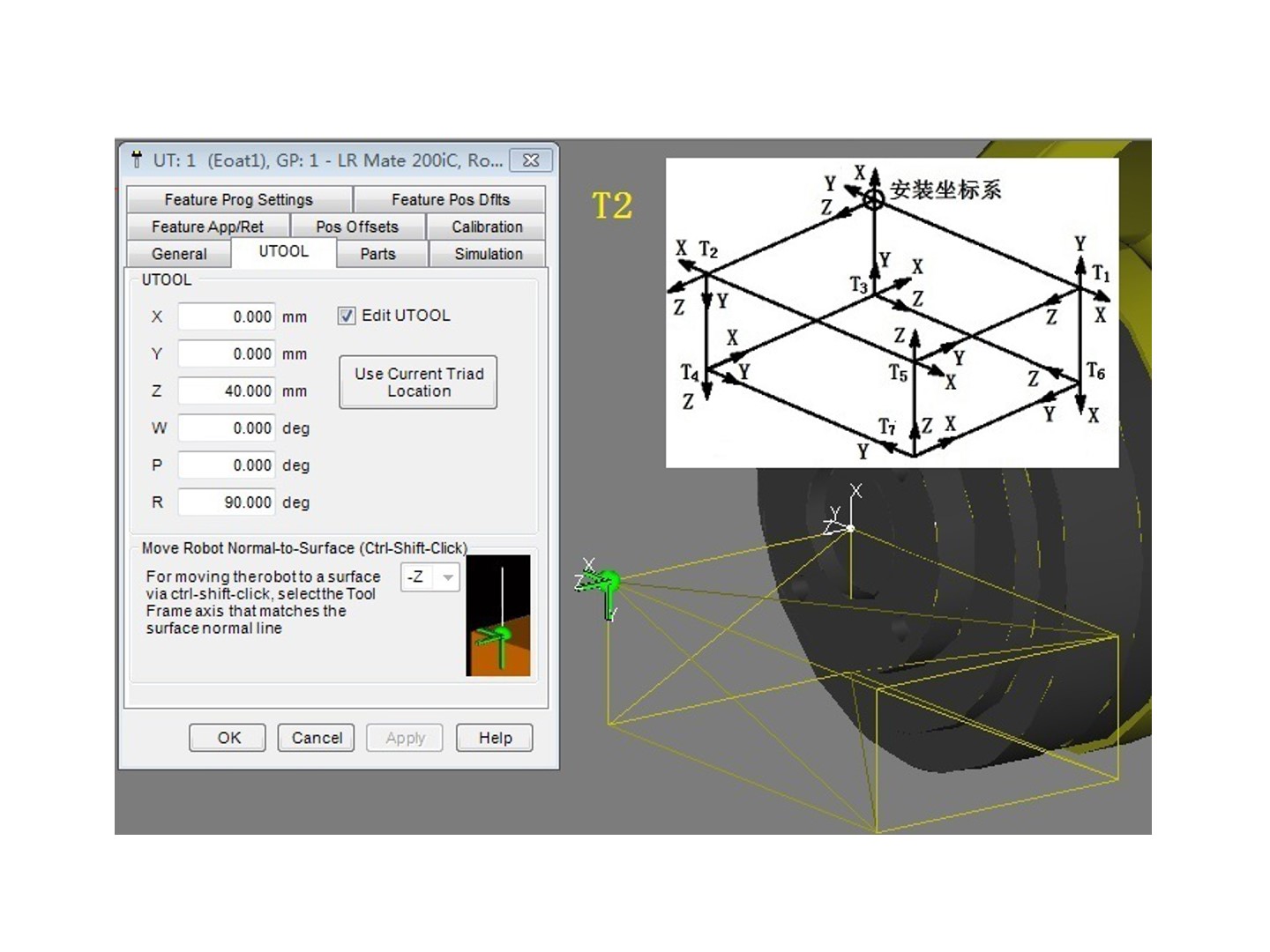Open the Feature Prog Settings tab
The image size is (1270, 952).
coord(238,199)
